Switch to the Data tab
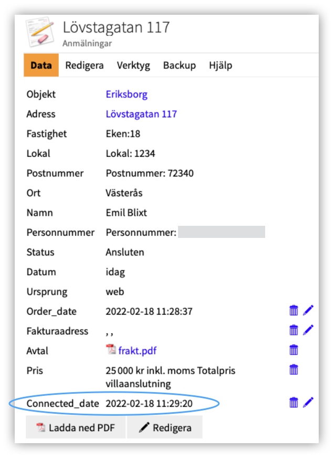This screenshot has width=335, height=459. point(41,66)
